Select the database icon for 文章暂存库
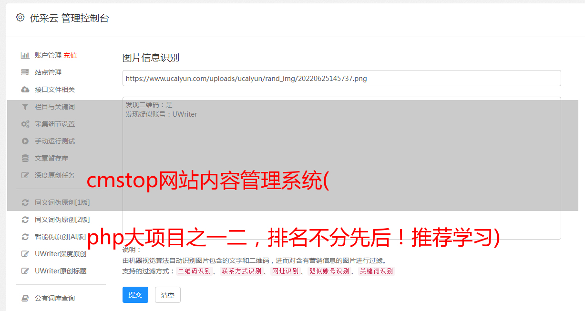The width and height of the screenshot is (585, 311). coord(25,158)
